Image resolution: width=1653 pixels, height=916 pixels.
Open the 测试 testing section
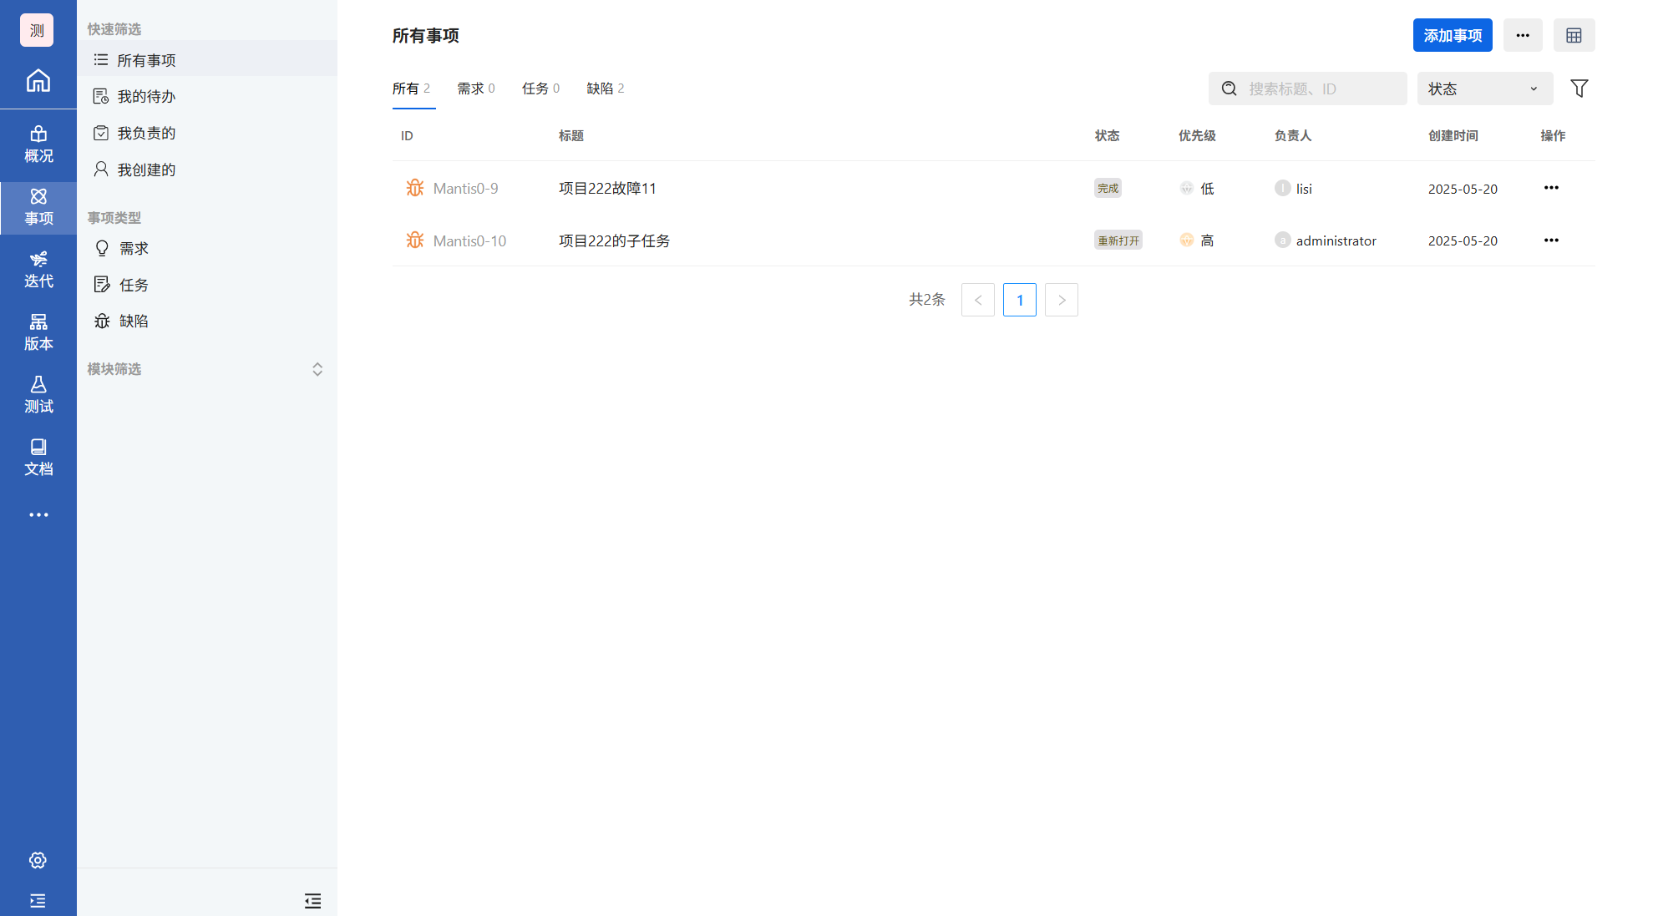(x=38, y=395)
